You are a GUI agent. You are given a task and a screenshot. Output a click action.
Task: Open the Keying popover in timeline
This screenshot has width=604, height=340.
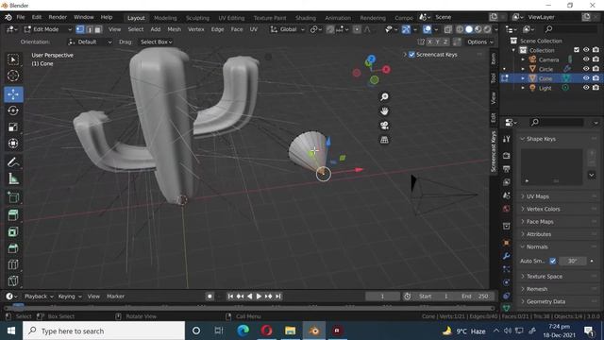pyautogui.click(x=70, y=296)
